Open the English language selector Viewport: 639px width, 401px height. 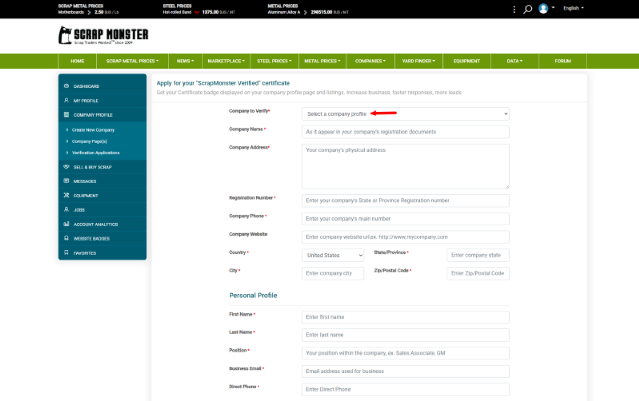coord(573,8)
